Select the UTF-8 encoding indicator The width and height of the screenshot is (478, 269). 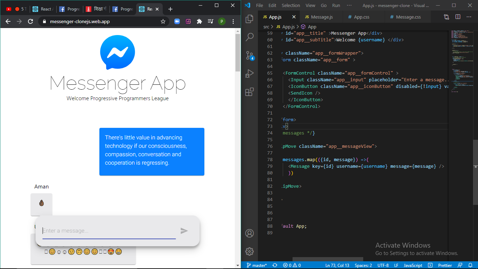click(x=383, y=265)
